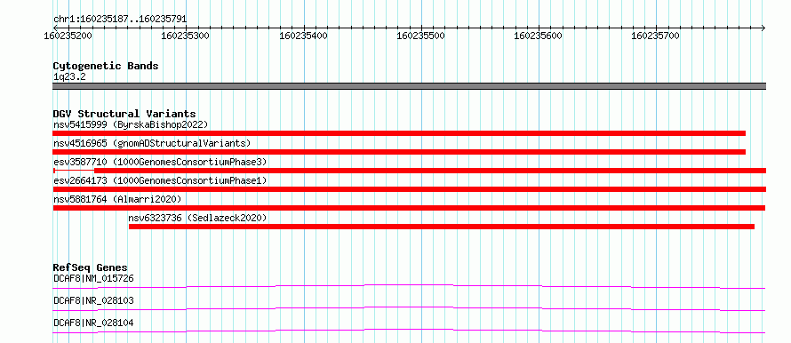Click the RefSeq Genes track title
The height and width of the screenshot is (343, 791).
pos(91,267)
